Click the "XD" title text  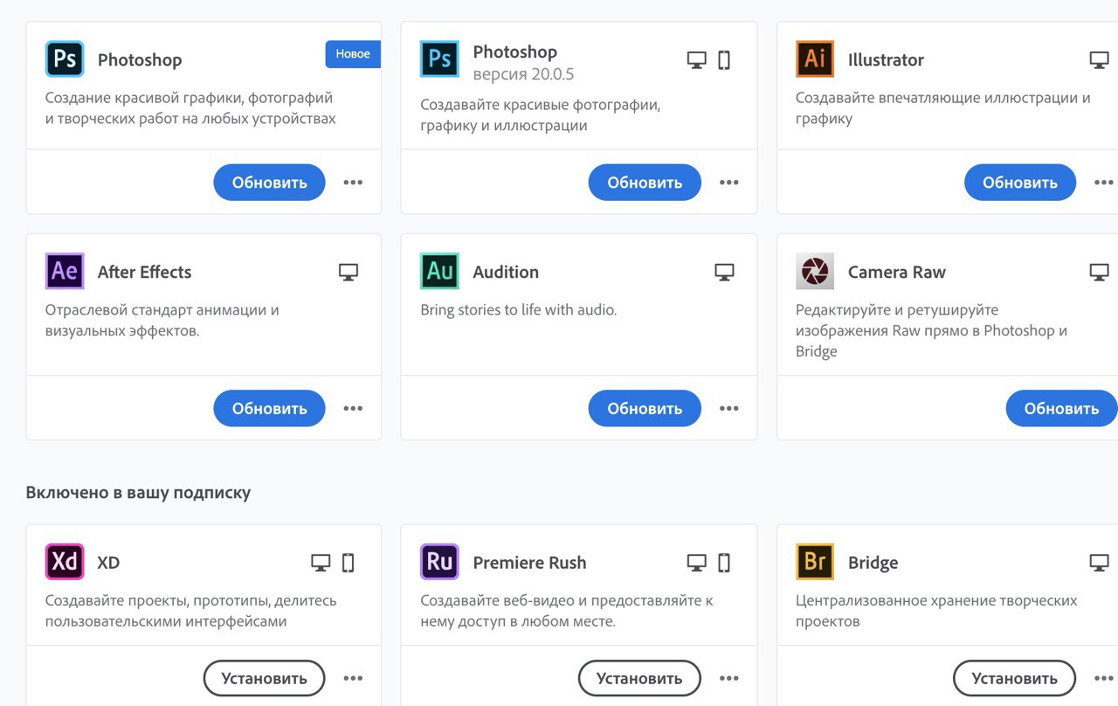108,563
